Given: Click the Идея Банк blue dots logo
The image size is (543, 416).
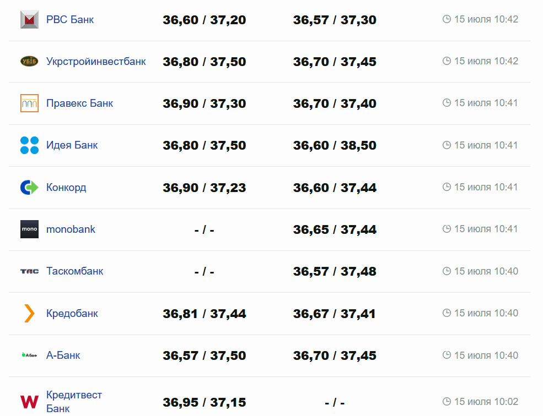Looking at the screenshot, I should point(29,145).
